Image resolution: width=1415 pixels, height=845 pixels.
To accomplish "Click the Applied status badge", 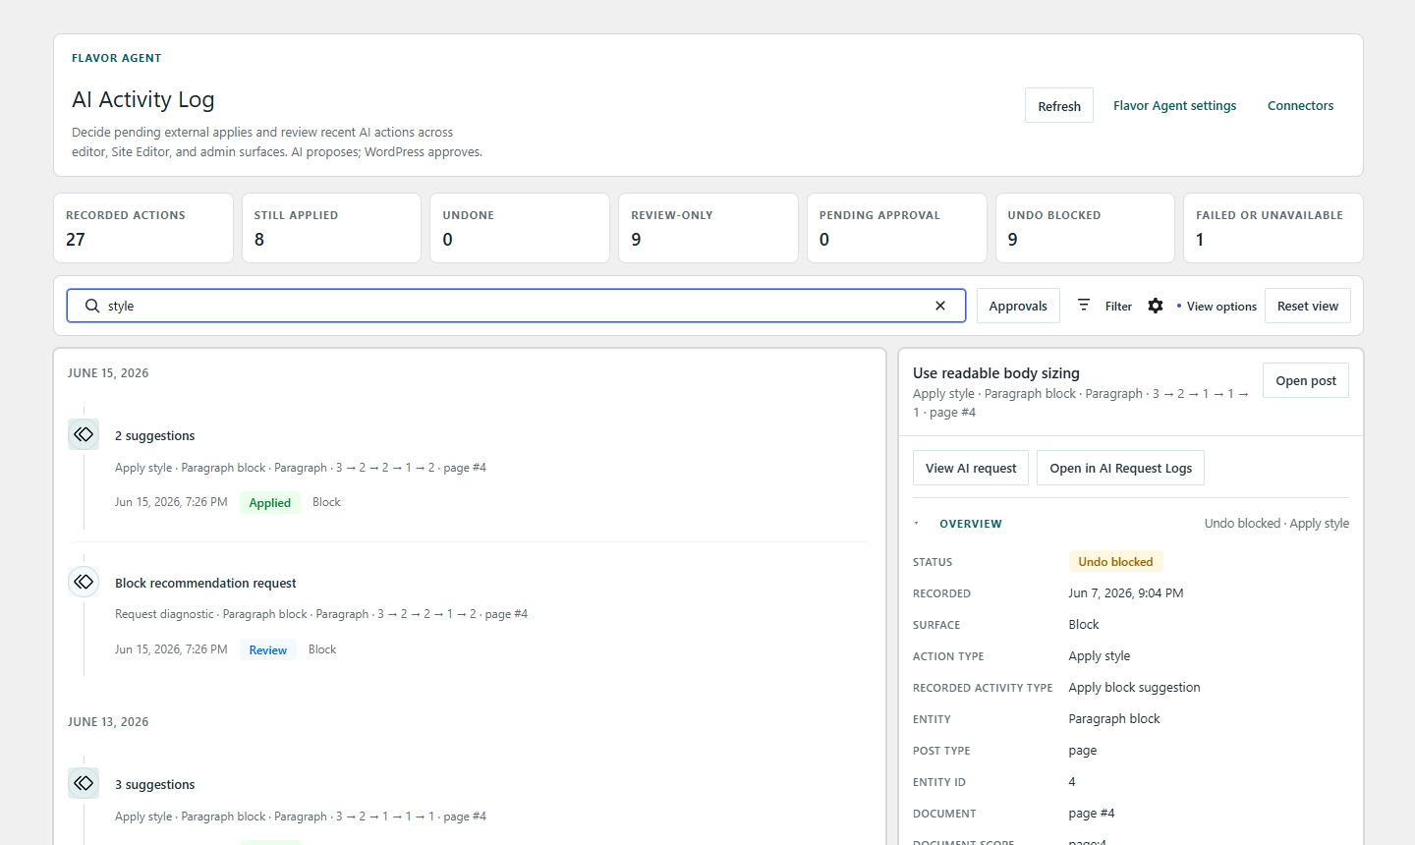I will 270,502.
